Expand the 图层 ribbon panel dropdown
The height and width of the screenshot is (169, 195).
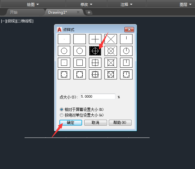186,4
